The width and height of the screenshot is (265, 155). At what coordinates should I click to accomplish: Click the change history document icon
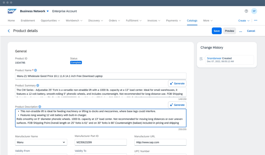(x=201, y=59)
